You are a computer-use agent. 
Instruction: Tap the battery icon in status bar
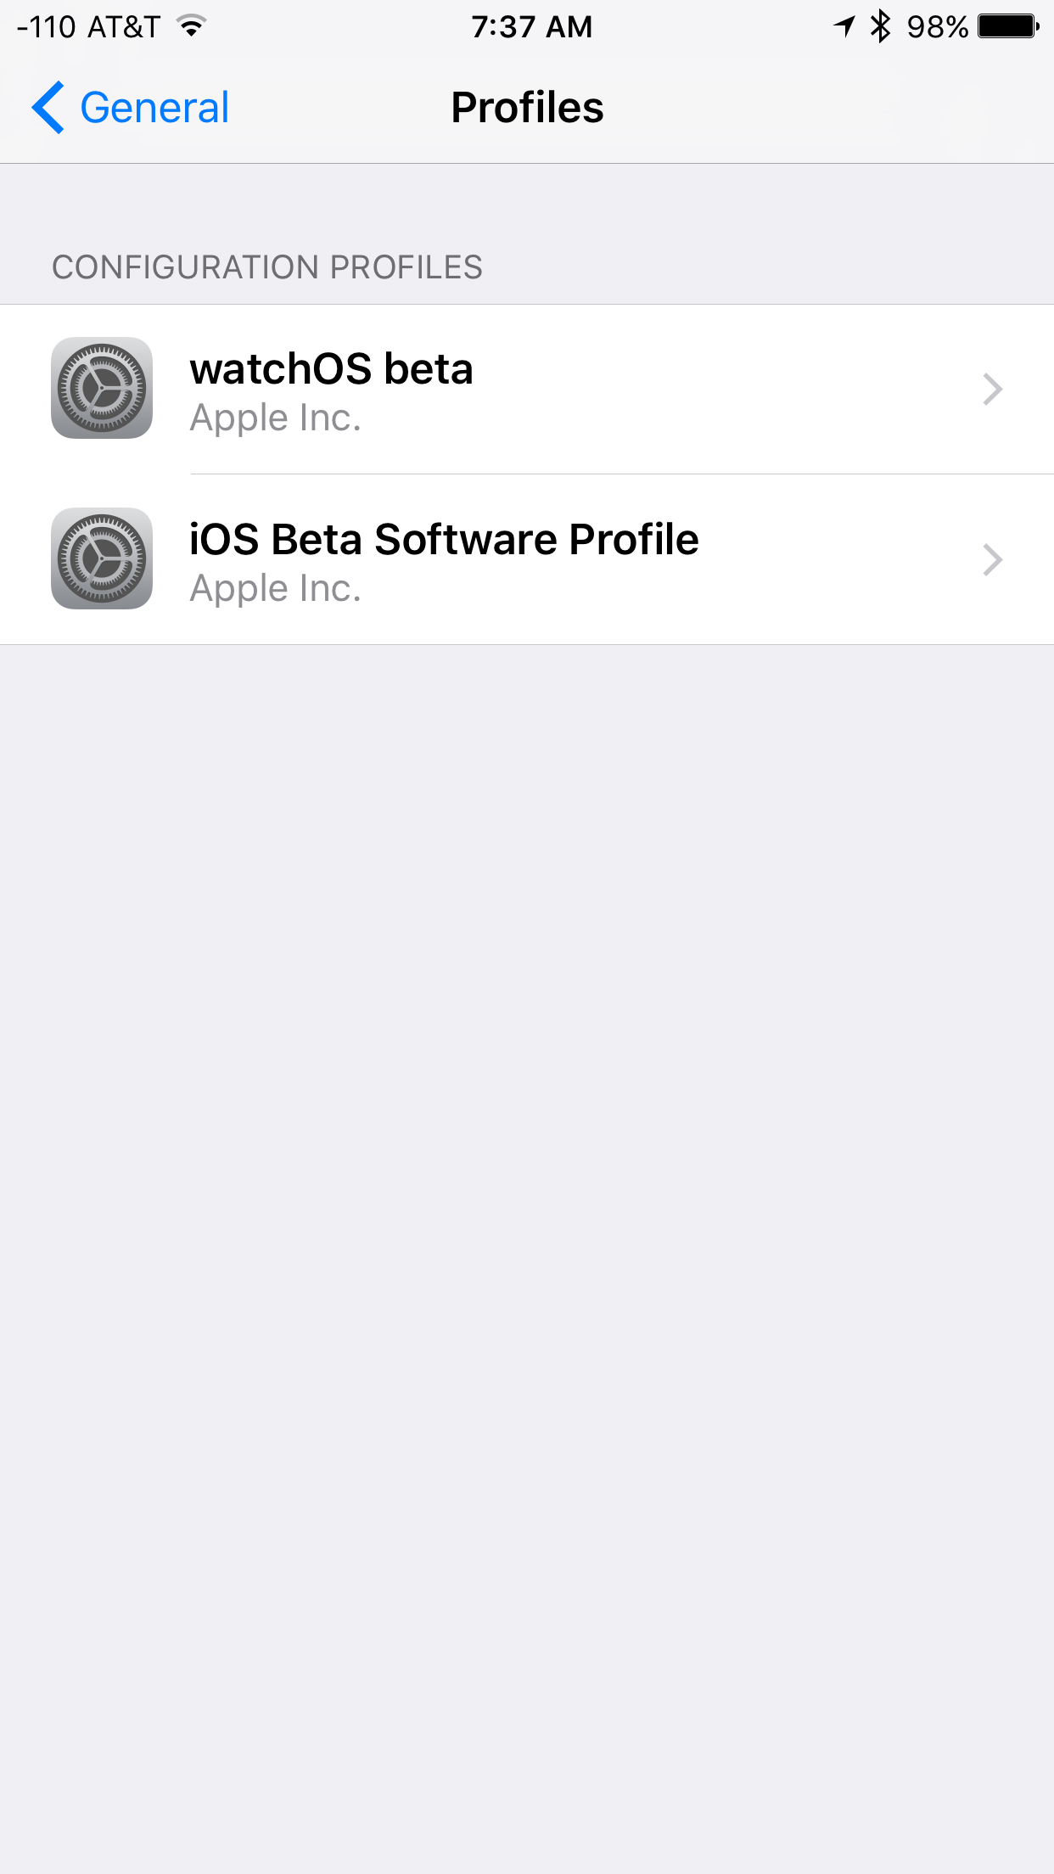coord(1009,26)
